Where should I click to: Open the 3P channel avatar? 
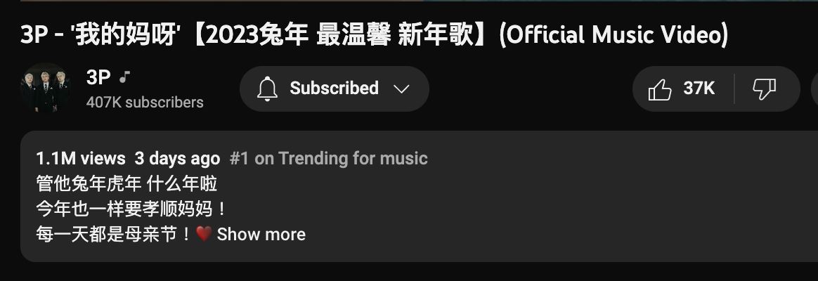pos(46,88)
